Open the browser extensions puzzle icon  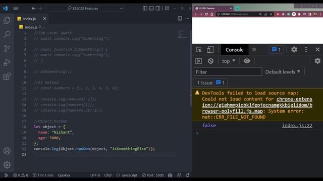[x=299, y=14]
